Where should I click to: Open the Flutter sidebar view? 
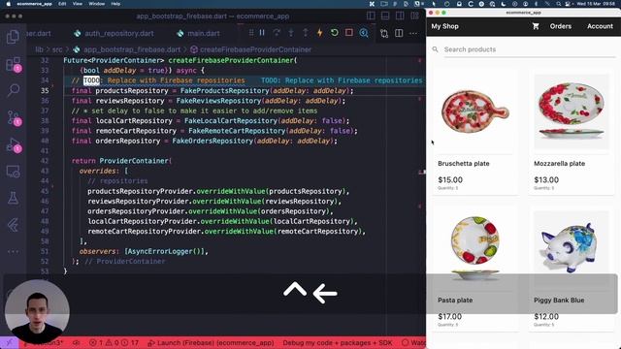(13, 225)
